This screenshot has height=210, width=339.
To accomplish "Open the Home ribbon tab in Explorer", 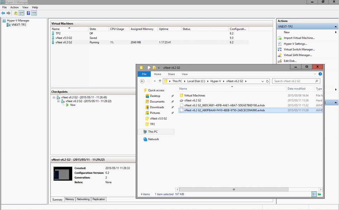I will coord(158,74).
